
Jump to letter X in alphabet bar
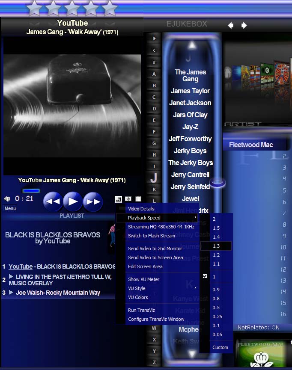pos(154,340)
